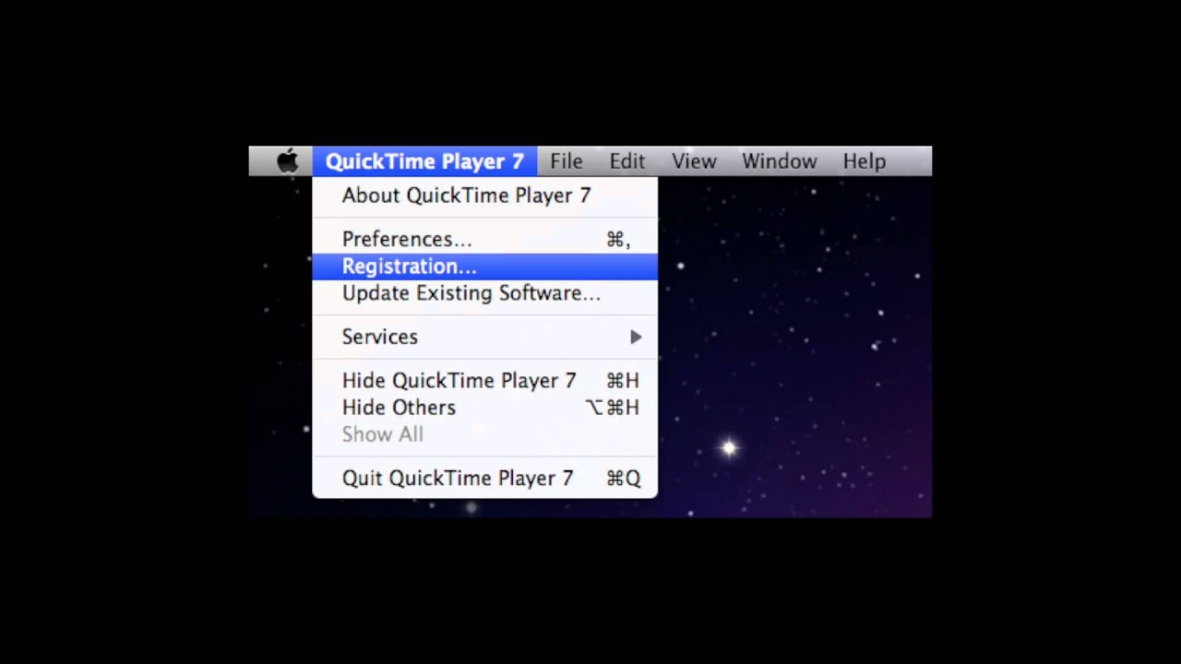Open the Window menu
The image size is (1181, 664).
point(780,161)
